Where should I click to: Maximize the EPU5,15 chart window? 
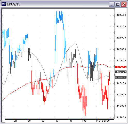[x=118, y=4]
